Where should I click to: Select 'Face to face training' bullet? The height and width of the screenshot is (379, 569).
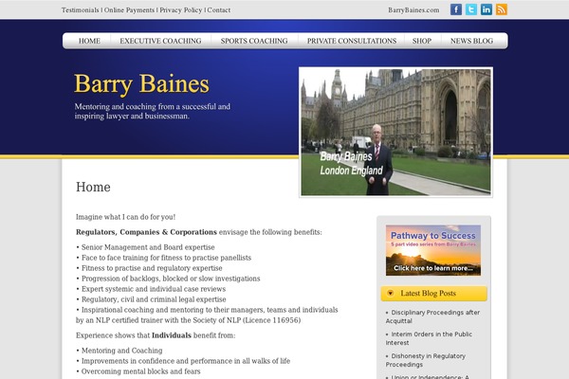point(164,258)
